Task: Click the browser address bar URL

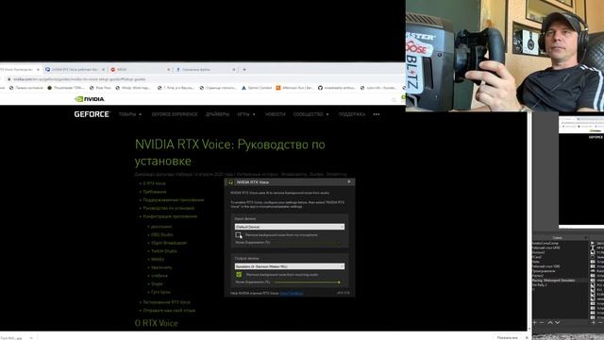Action: [x=79, y=79]
